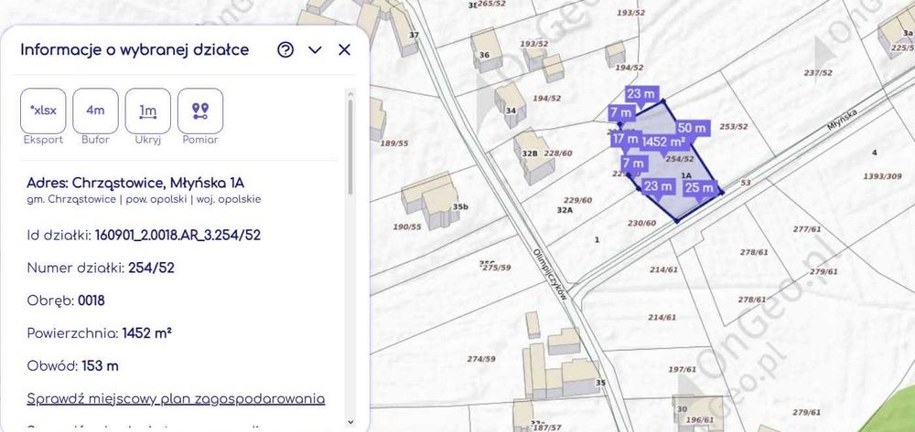This screenshot has height=432, width=915.
Task: Toggle the 1m Ukryj dimension labels
Action: [147, 111]
